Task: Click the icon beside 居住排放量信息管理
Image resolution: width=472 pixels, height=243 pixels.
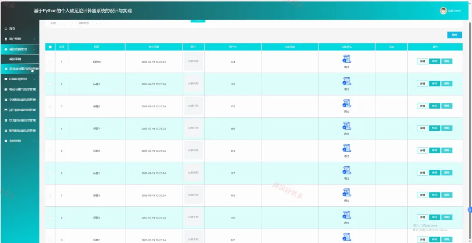Action: [x=6, y=110]
